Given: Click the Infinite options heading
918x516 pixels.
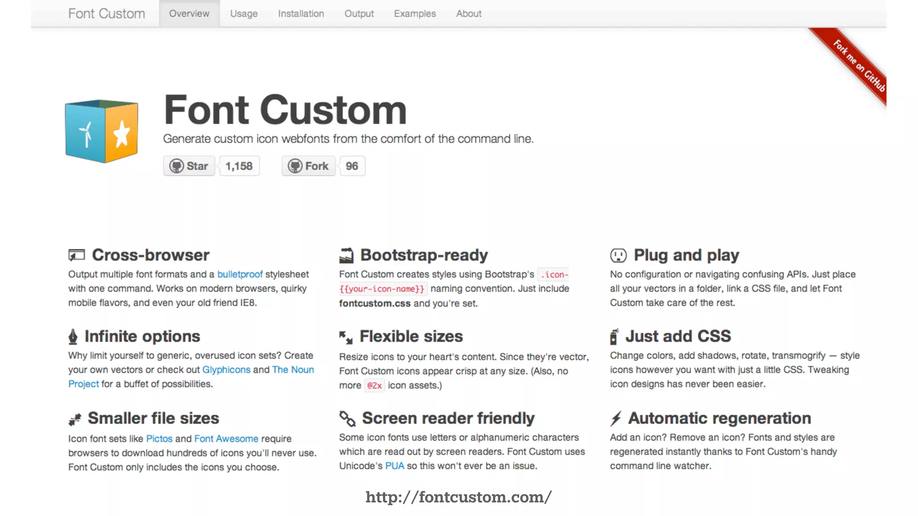Looking at the screenshot, I should [142, 336].
